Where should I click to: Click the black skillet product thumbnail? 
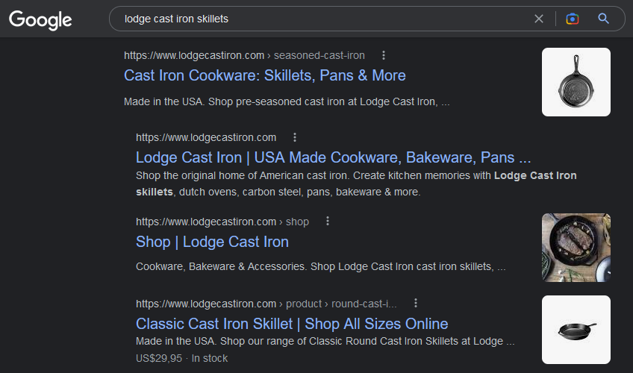(x=576, y=330)
